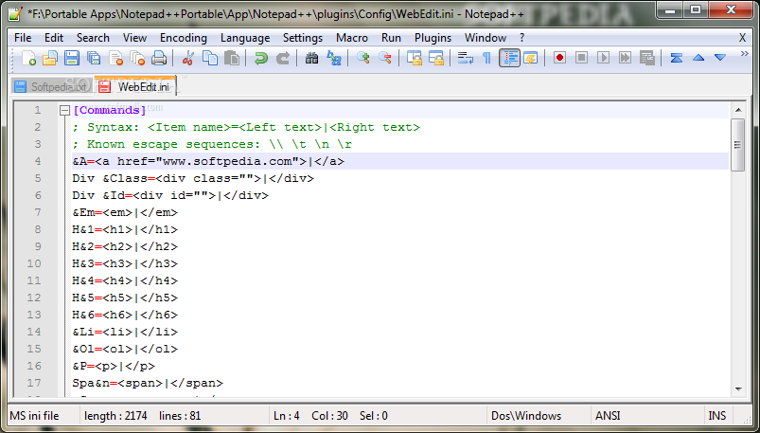Click the editor scrollbar up arrow
The height and width of the screenshot is (433, 760).
pos(738,110)
